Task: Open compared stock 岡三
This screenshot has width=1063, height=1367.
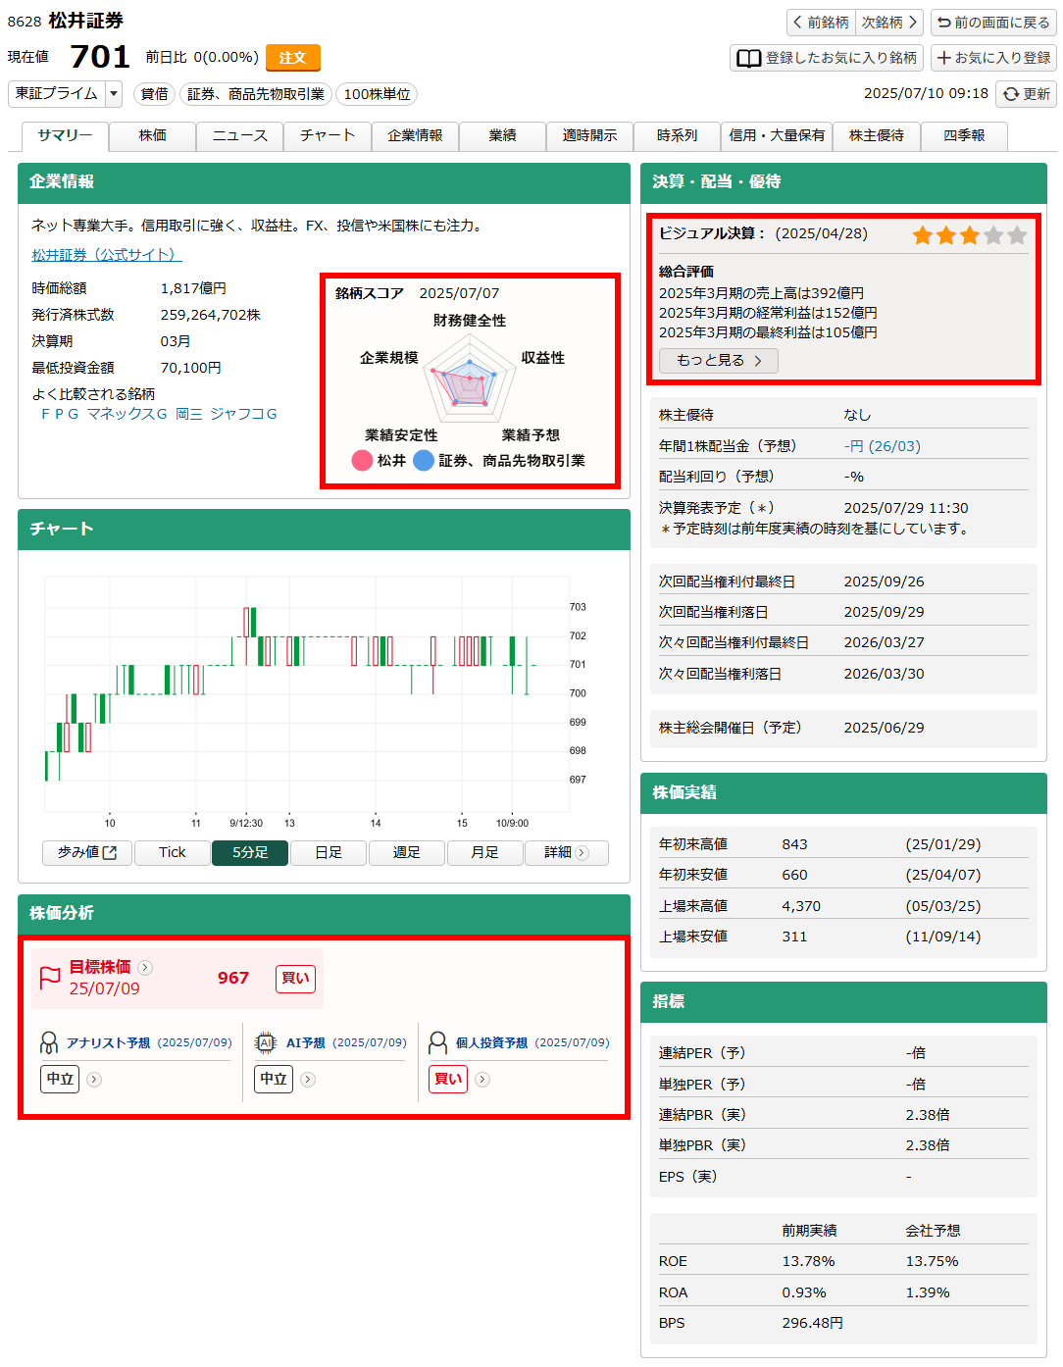Action: click(189, 414)
